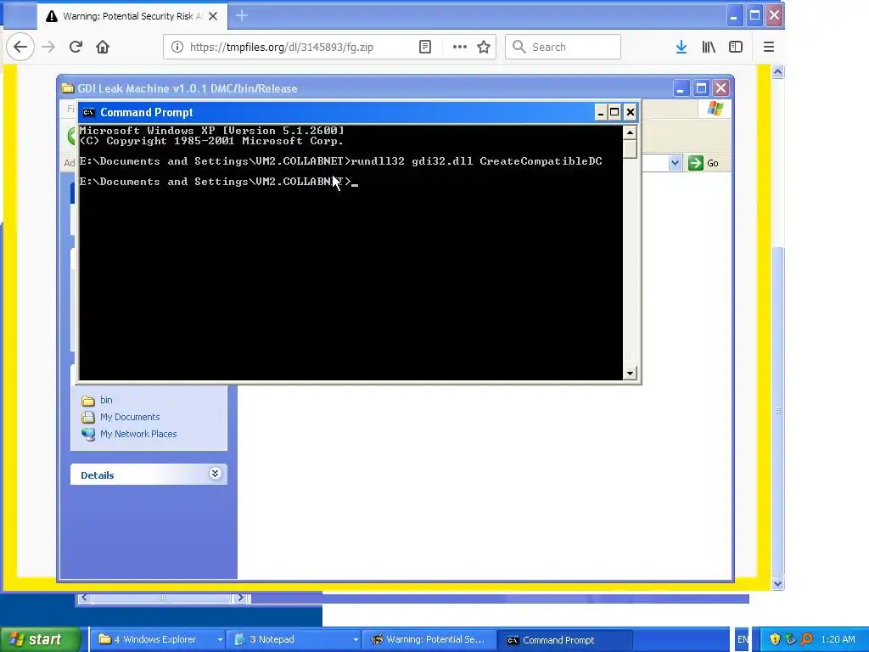
Task: Maximize the Command Prompt window
Action: (x=614, y=113)
